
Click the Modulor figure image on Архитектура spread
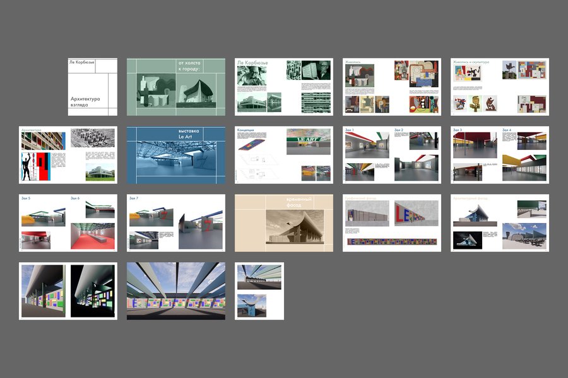pyautogui.click(x=36, y=166)
